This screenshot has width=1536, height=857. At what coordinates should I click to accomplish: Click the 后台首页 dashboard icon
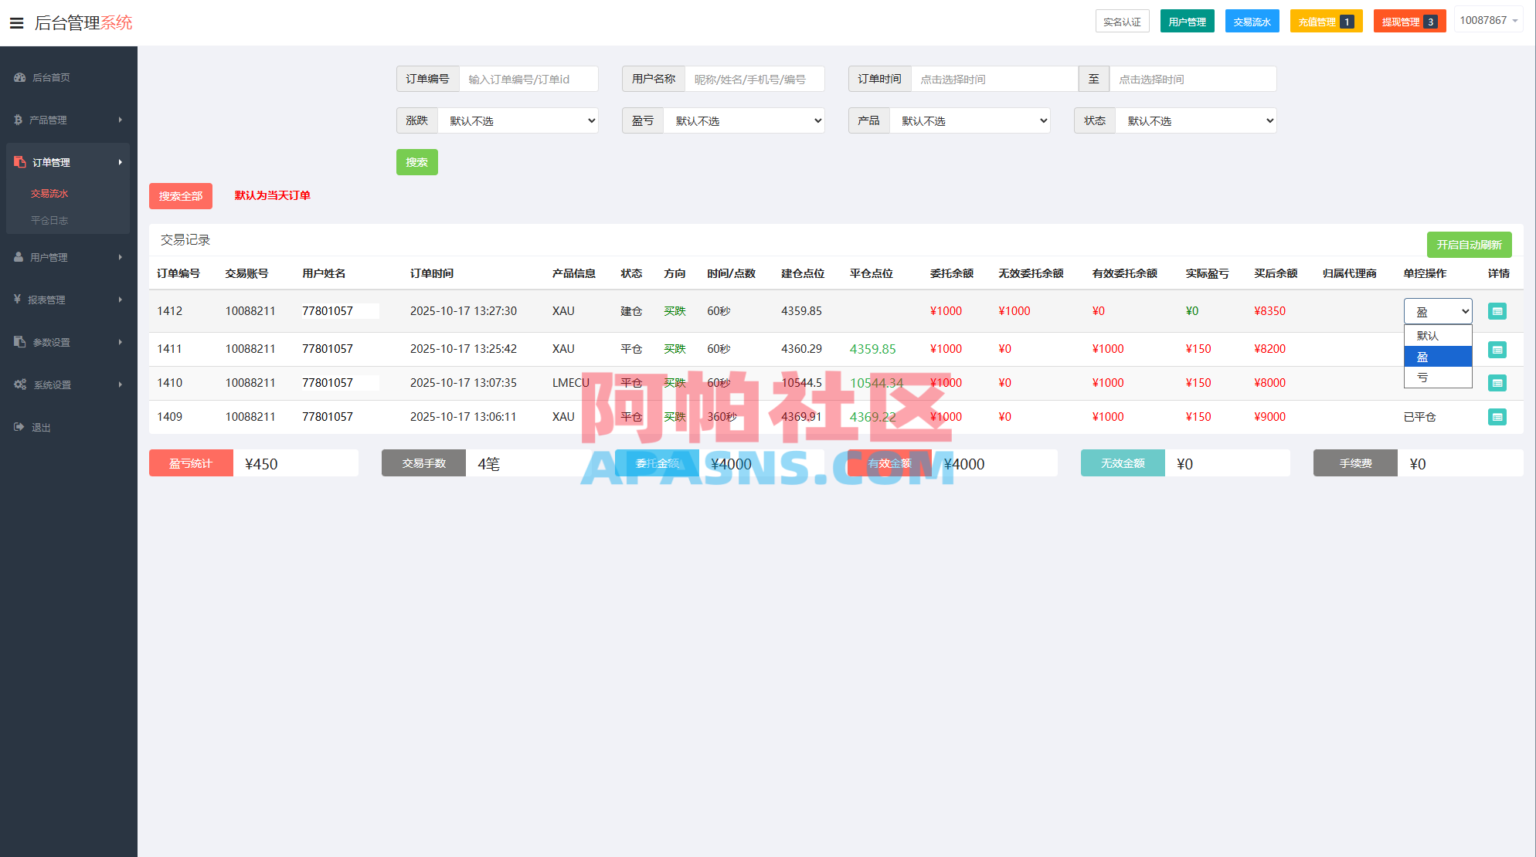(20, 77)
